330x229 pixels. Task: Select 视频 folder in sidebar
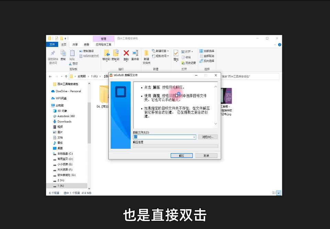pyautogui.click(x=58, y=127)
